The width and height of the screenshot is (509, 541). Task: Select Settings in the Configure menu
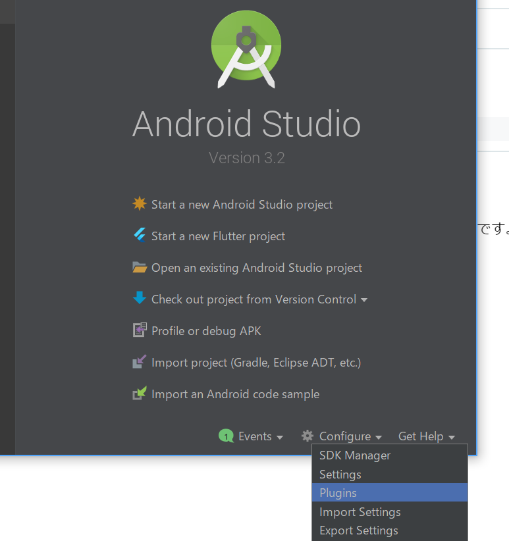(390, 475)
